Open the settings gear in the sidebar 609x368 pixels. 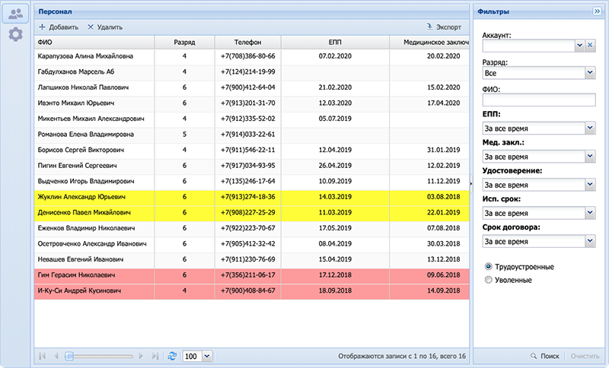pyautogui.click(x=14, y=35)
